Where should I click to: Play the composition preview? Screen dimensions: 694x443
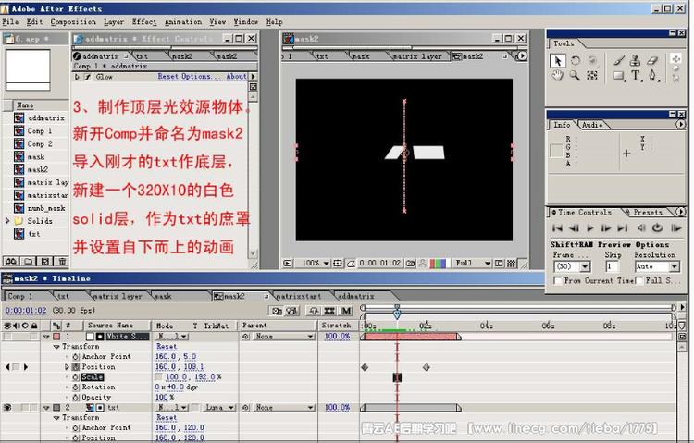pos(590,228)
